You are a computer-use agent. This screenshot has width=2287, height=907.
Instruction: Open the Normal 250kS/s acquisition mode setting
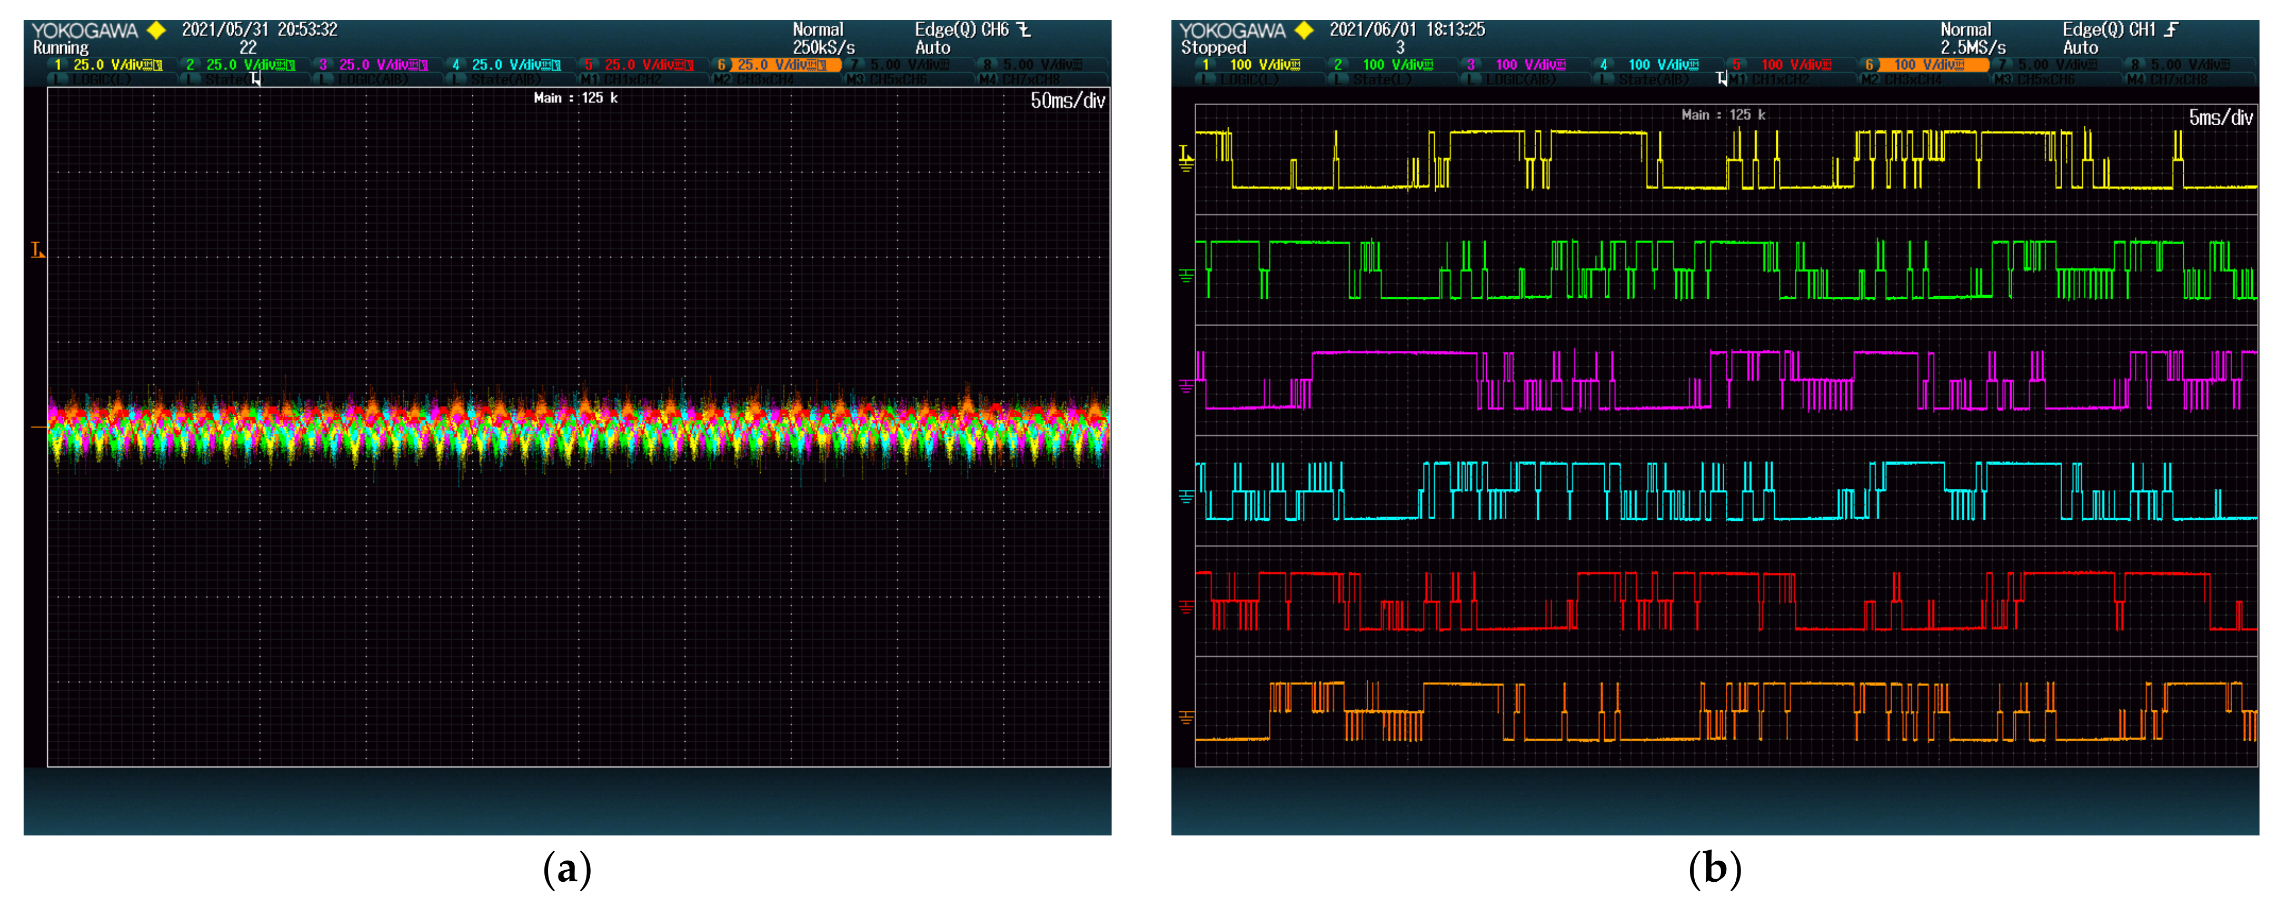(x=822, y=39)
